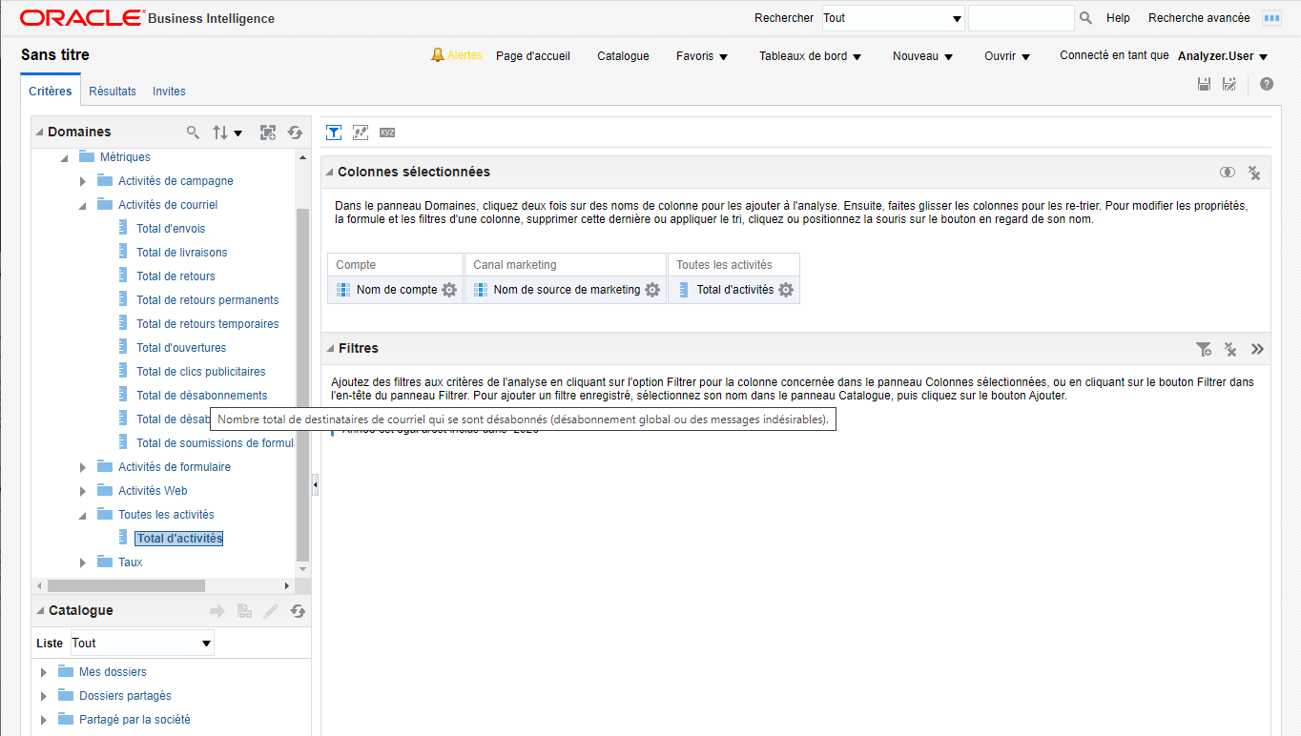Select Total de clics publicitaires metric
1301x736 pixels.
tap(201, 372)
